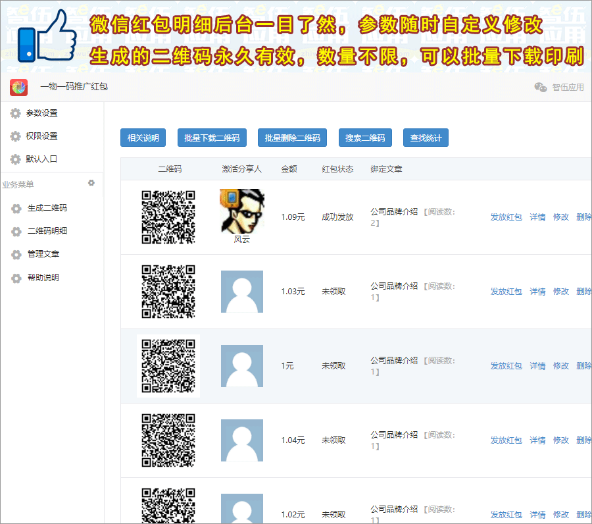Click the 金额 column header

pos(289,169)
